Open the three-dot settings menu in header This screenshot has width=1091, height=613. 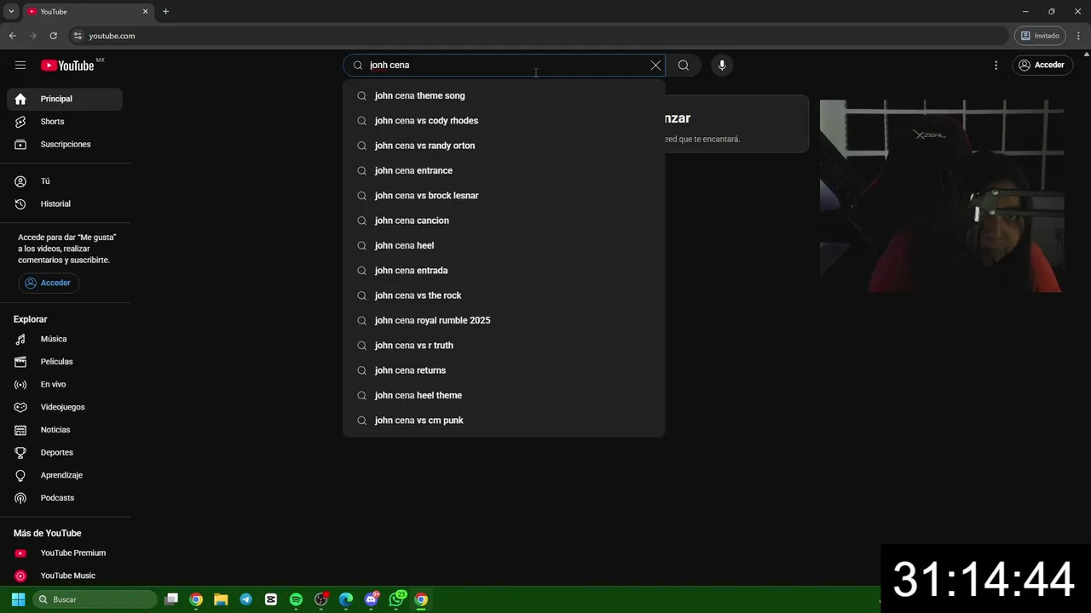click(996, 66)
